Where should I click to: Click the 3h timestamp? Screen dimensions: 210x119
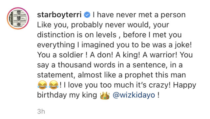tap(41, 111)
